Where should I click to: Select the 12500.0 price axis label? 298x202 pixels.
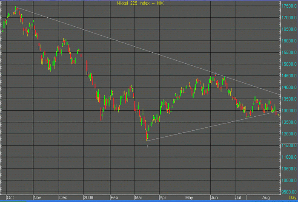click(289, 122)
